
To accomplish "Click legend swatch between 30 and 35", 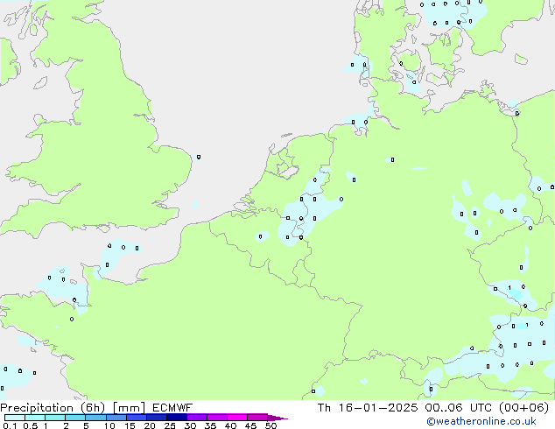I will tap(197, 418).
